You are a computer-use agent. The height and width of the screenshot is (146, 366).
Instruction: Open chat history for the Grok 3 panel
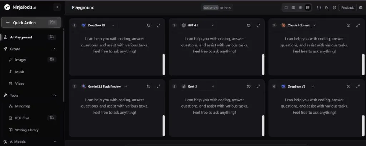point(248,86)
